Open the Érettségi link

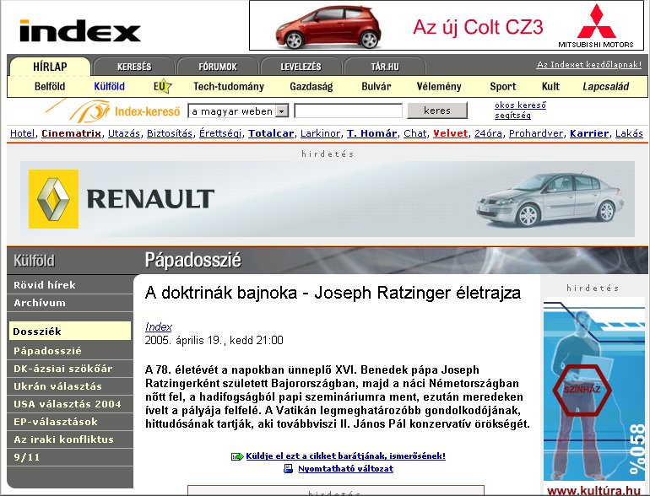point(220,133)
